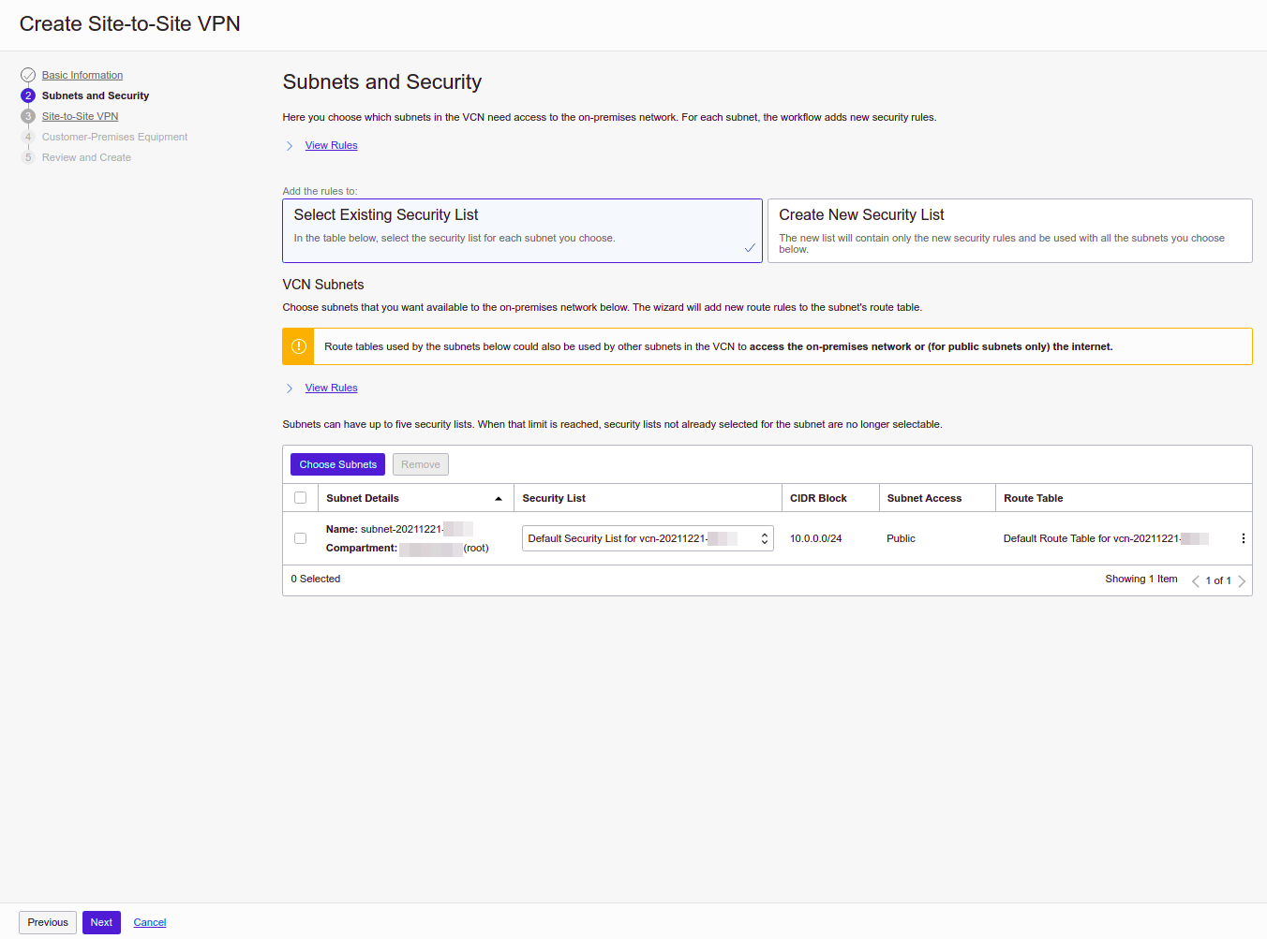Click the Public subnet access cell
Viewport: 1267px width, 939px height.
point(901,538)
